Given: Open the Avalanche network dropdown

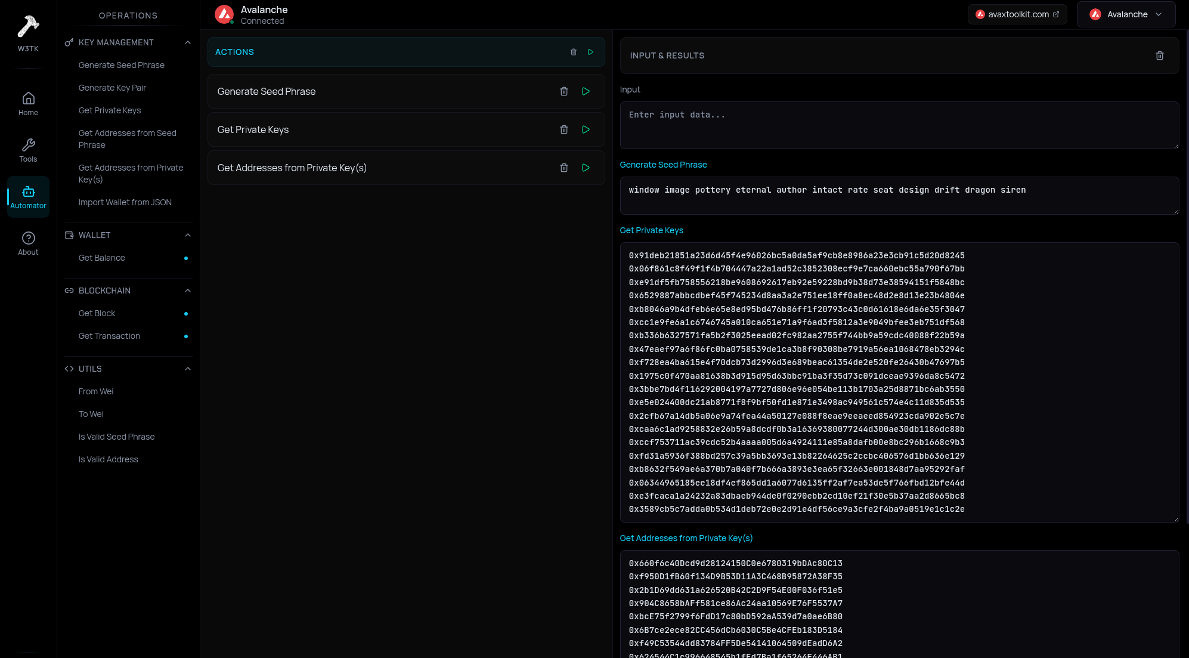Looking at the screenshot, I should [1126, 14].
